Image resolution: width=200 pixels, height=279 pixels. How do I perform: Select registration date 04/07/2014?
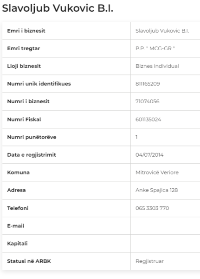pos(149,155)
